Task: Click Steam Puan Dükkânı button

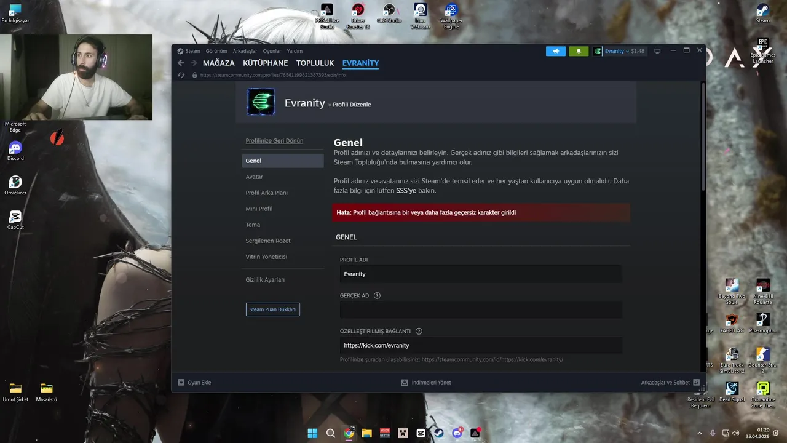Action: [273, 309]
